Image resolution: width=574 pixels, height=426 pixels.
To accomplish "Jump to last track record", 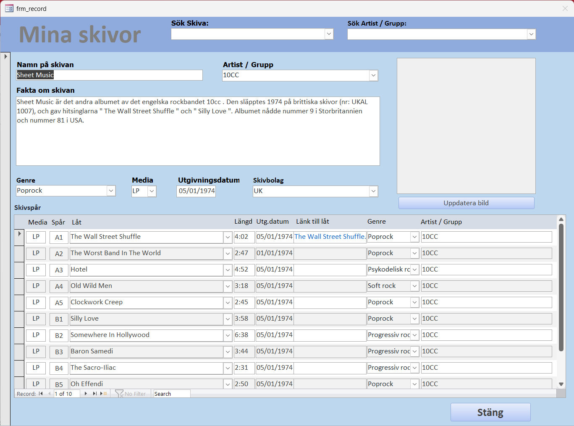I will click(94, 394).
